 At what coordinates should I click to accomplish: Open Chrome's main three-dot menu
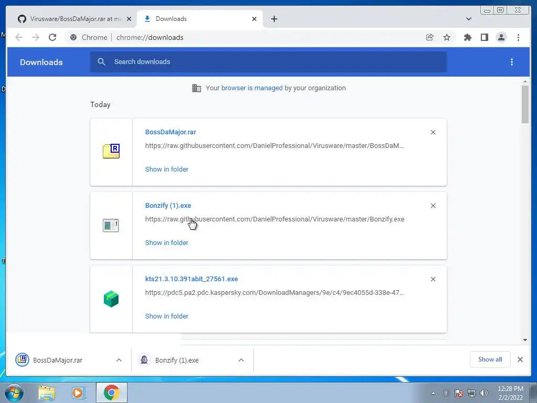[x=518, y=37]
